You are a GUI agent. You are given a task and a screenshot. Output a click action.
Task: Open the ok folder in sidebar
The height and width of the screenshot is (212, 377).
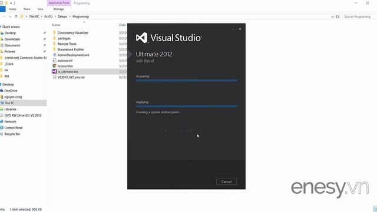tap(6, 70)
